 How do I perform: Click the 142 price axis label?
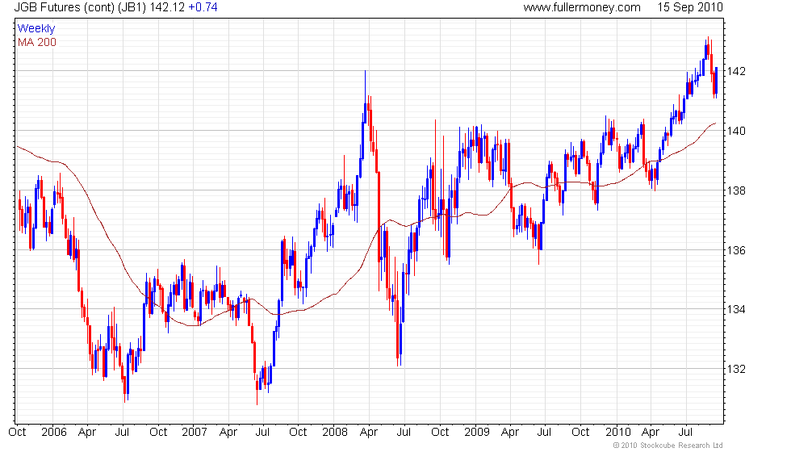click(x=736, y=71)
